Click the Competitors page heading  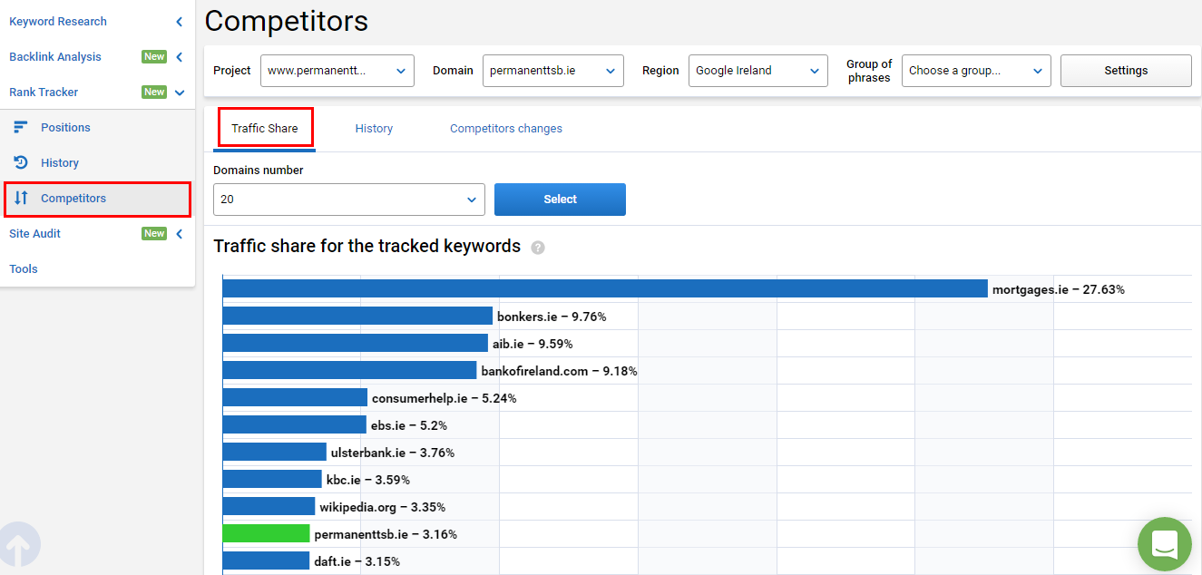287,20
